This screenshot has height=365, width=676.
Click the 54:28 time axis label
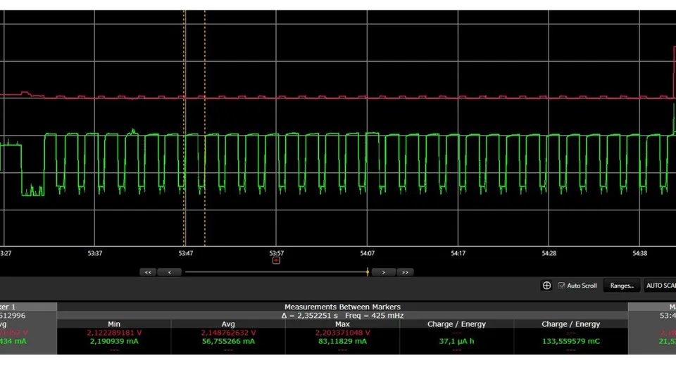(549, 253)
